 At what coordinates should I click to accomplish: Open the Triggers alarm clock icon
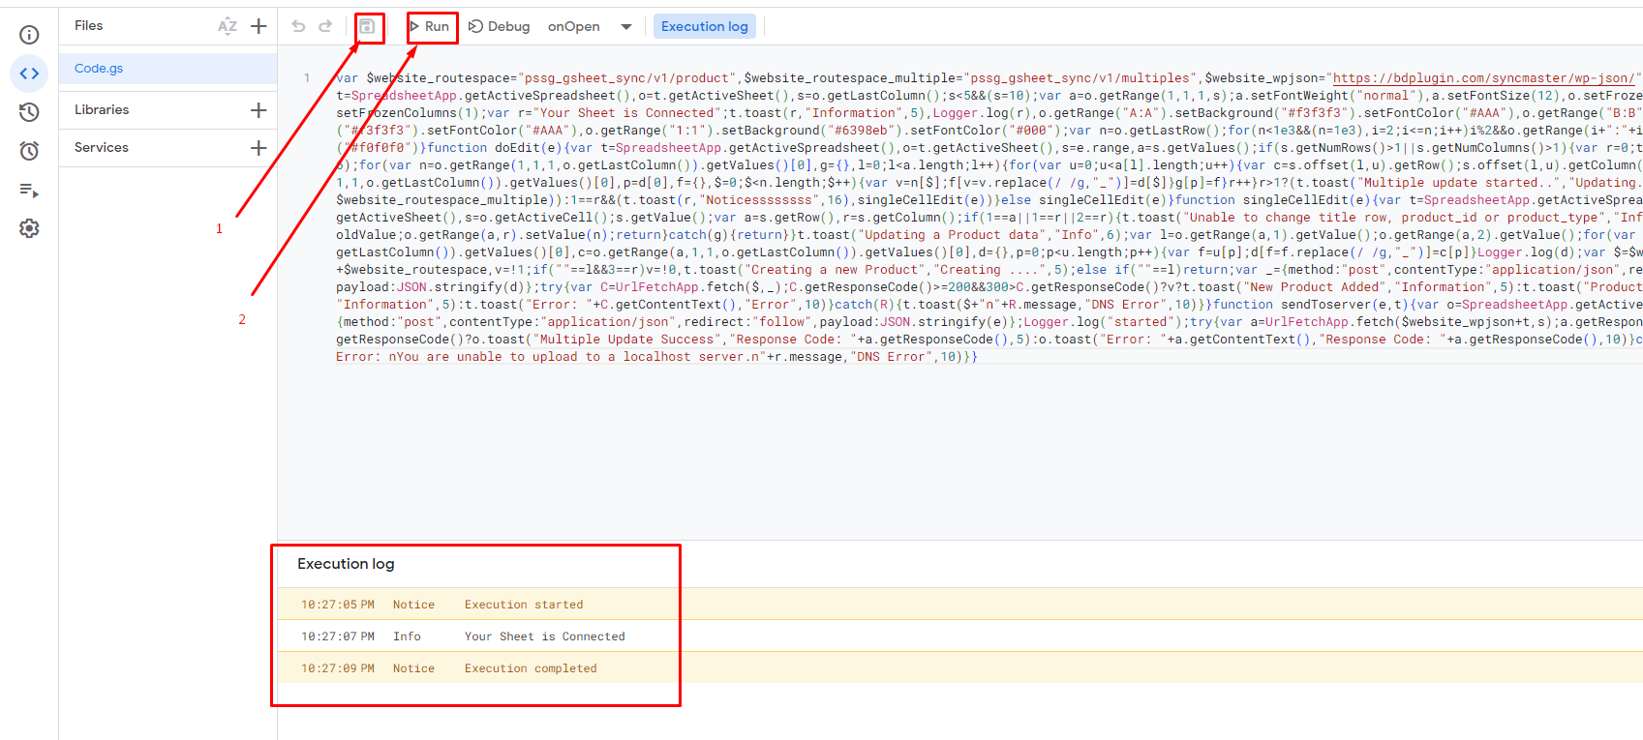29,151
